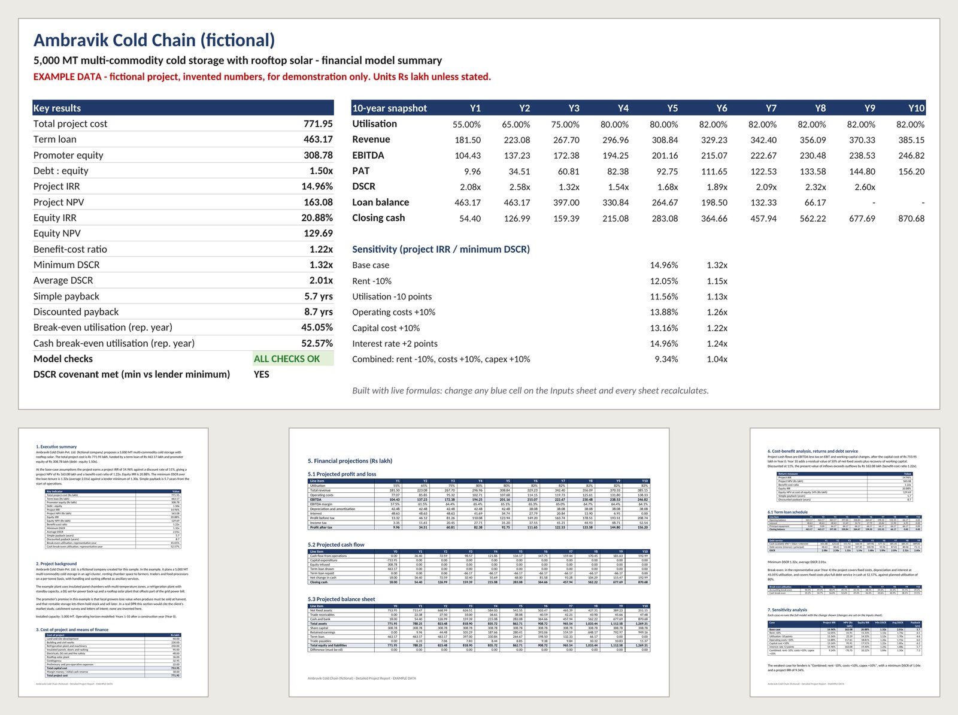Screen dimensions: 958x715
Task: Select the Project IRR value in Key results
Action: click(317, 186)
